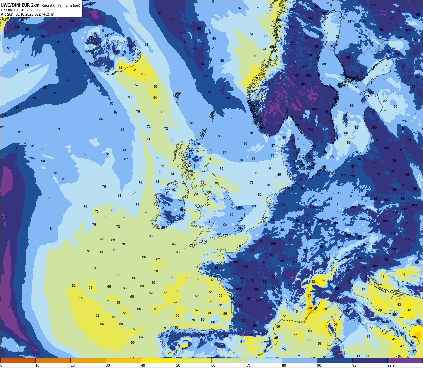Click the yellow-green 50–60 legend swatch
Screen dimensions: 423x368
pyautogui.click(x=194, y=360)
